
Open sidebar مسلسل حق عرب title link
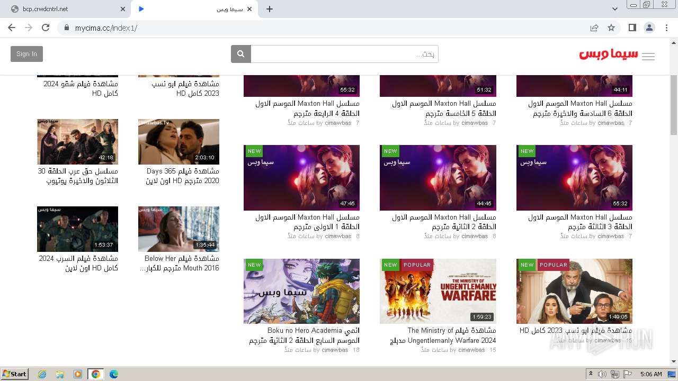pos(78,176)
